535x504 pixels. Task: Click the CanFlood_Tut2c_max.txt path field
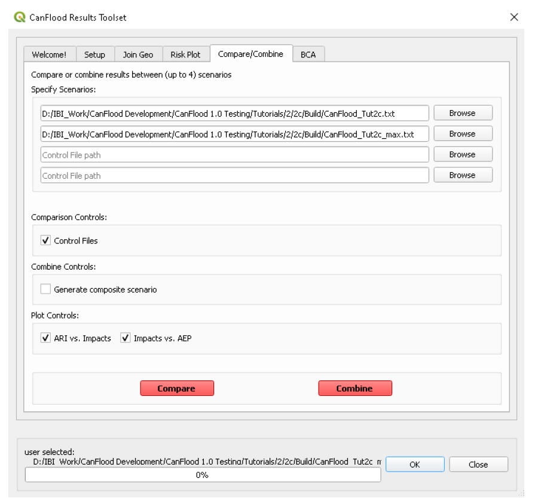click(x=234, y=134)
